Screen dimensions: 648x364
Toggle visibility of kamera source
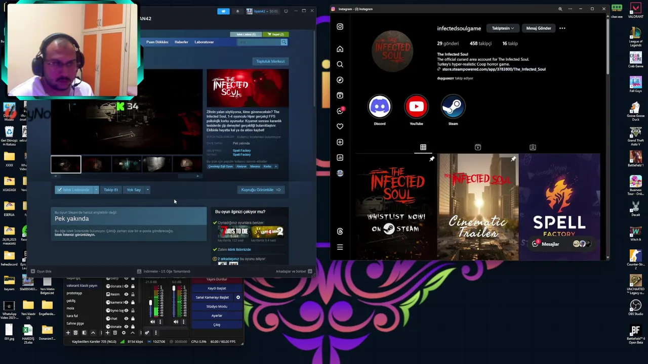click(126, 302)
